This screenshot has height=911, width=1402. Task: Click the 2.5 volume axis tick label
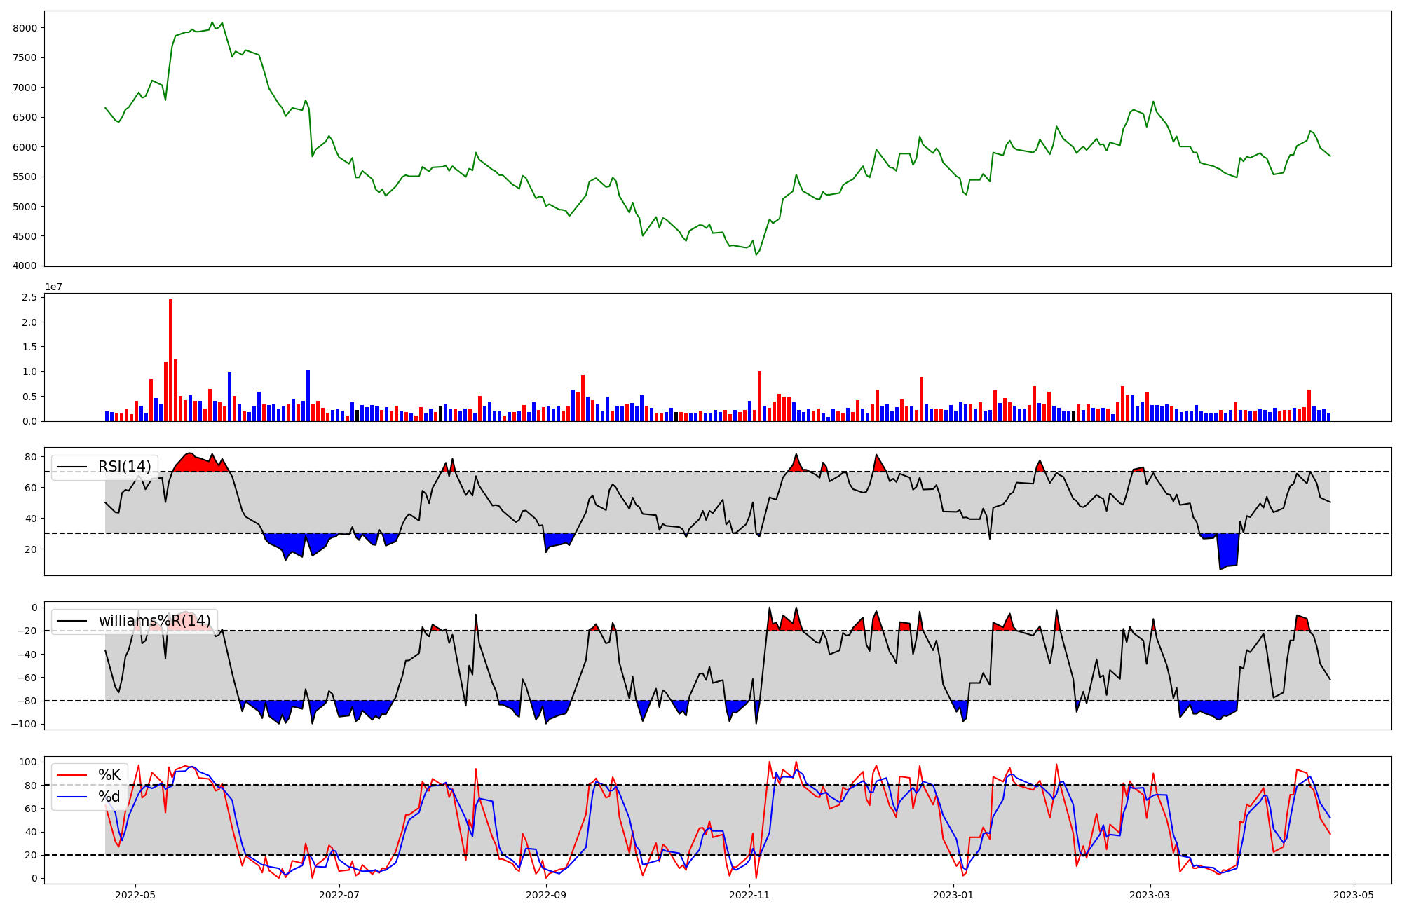coord(29,298)
